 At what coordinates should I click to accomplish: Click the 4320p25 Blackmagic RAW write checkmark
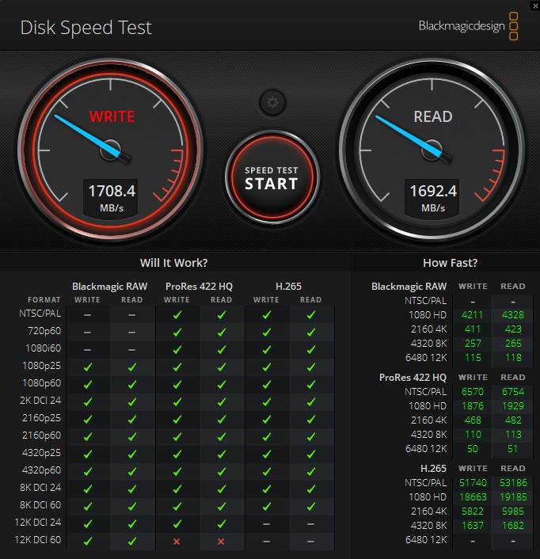[x=88, y=454]
